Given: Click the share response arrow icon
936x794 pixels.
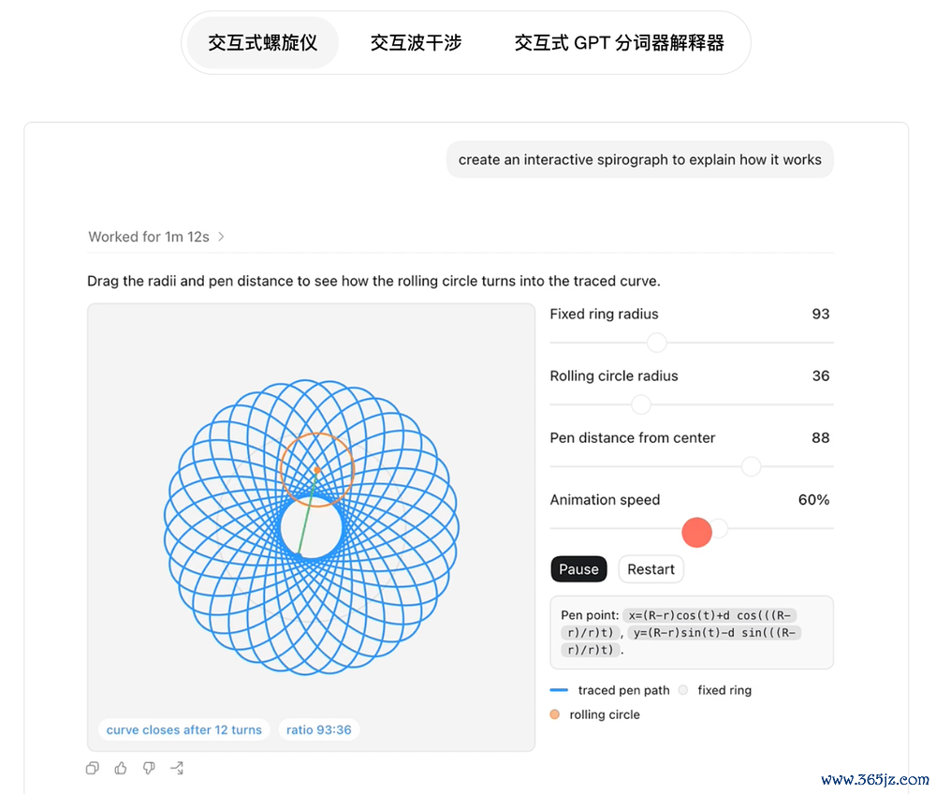Looking at the screenshot, I should pyautogui.click(x=177, y=768).
